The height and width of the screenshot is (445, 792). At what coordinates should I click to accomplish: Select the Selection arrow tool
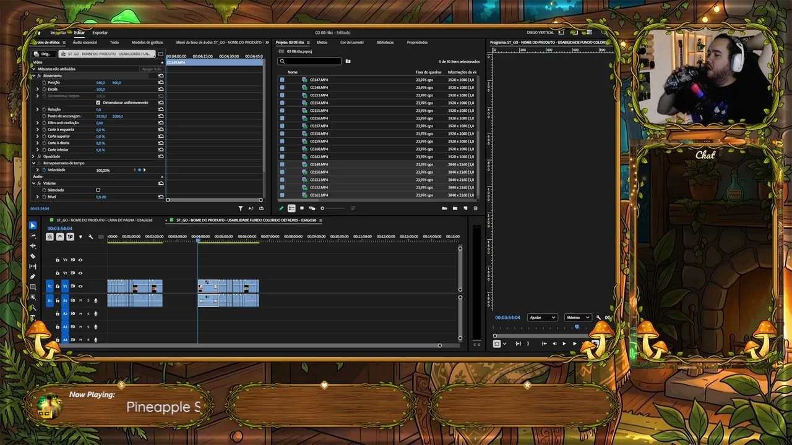(33, 226)
